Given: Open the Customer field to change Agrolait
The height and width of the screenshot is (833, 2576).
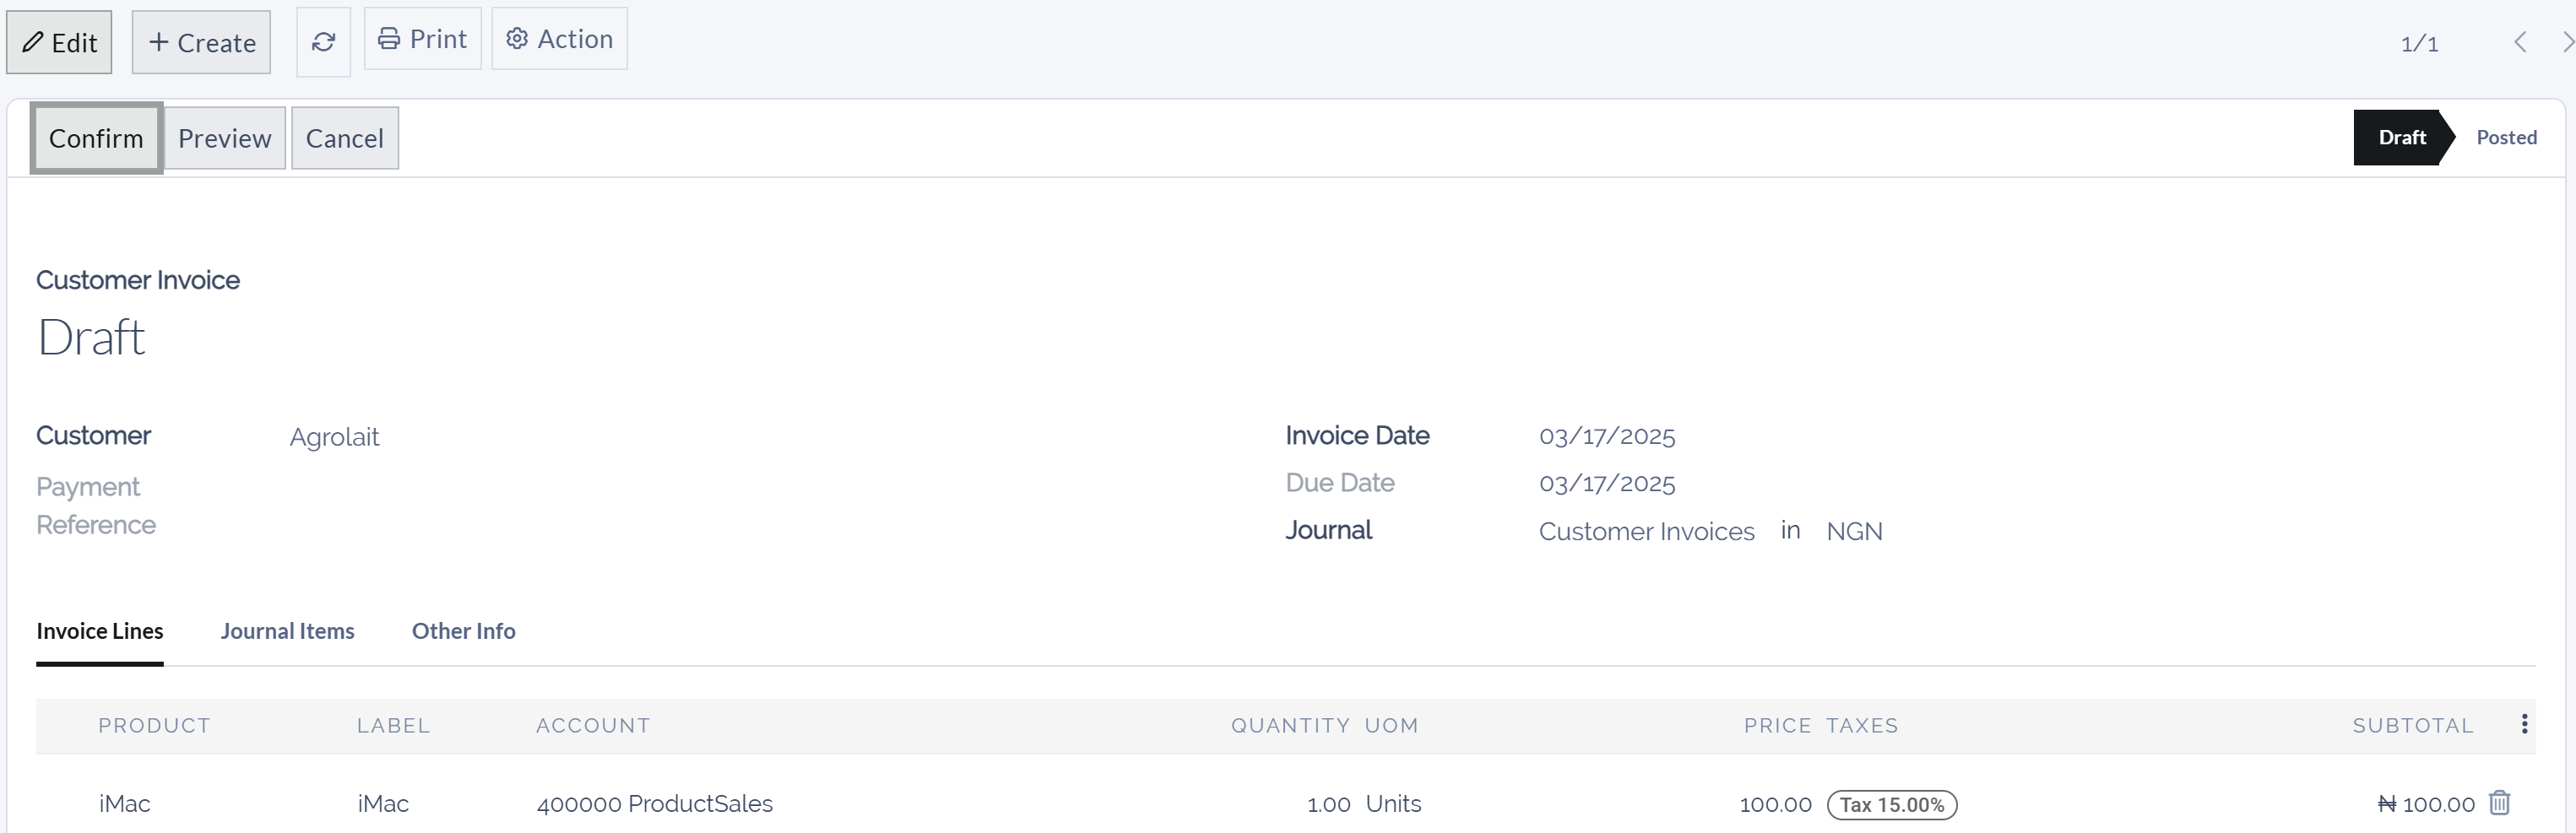Looking at the screenshot, I should (334, 437).
